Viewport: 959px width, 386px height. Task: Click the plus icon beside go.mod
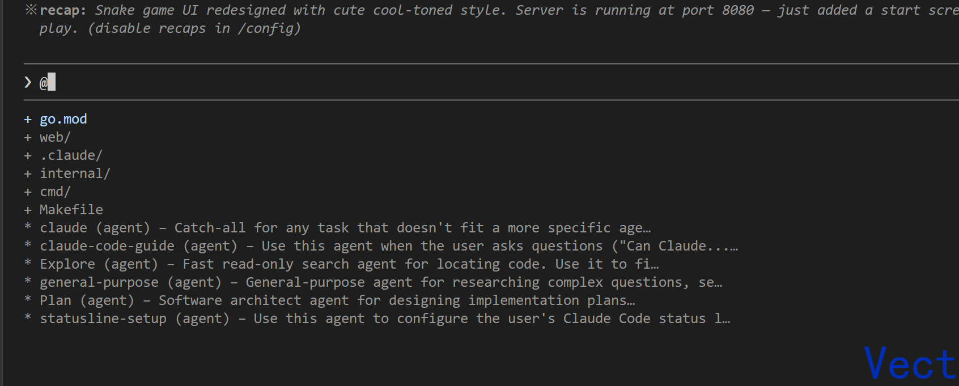[28, 120]
